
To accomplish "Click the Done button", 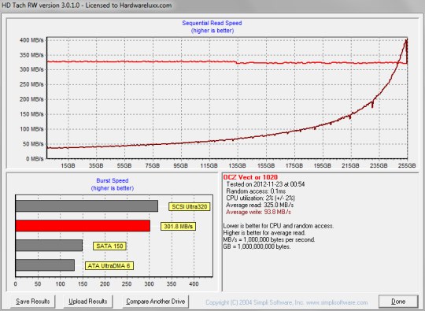I will (398, 302).
